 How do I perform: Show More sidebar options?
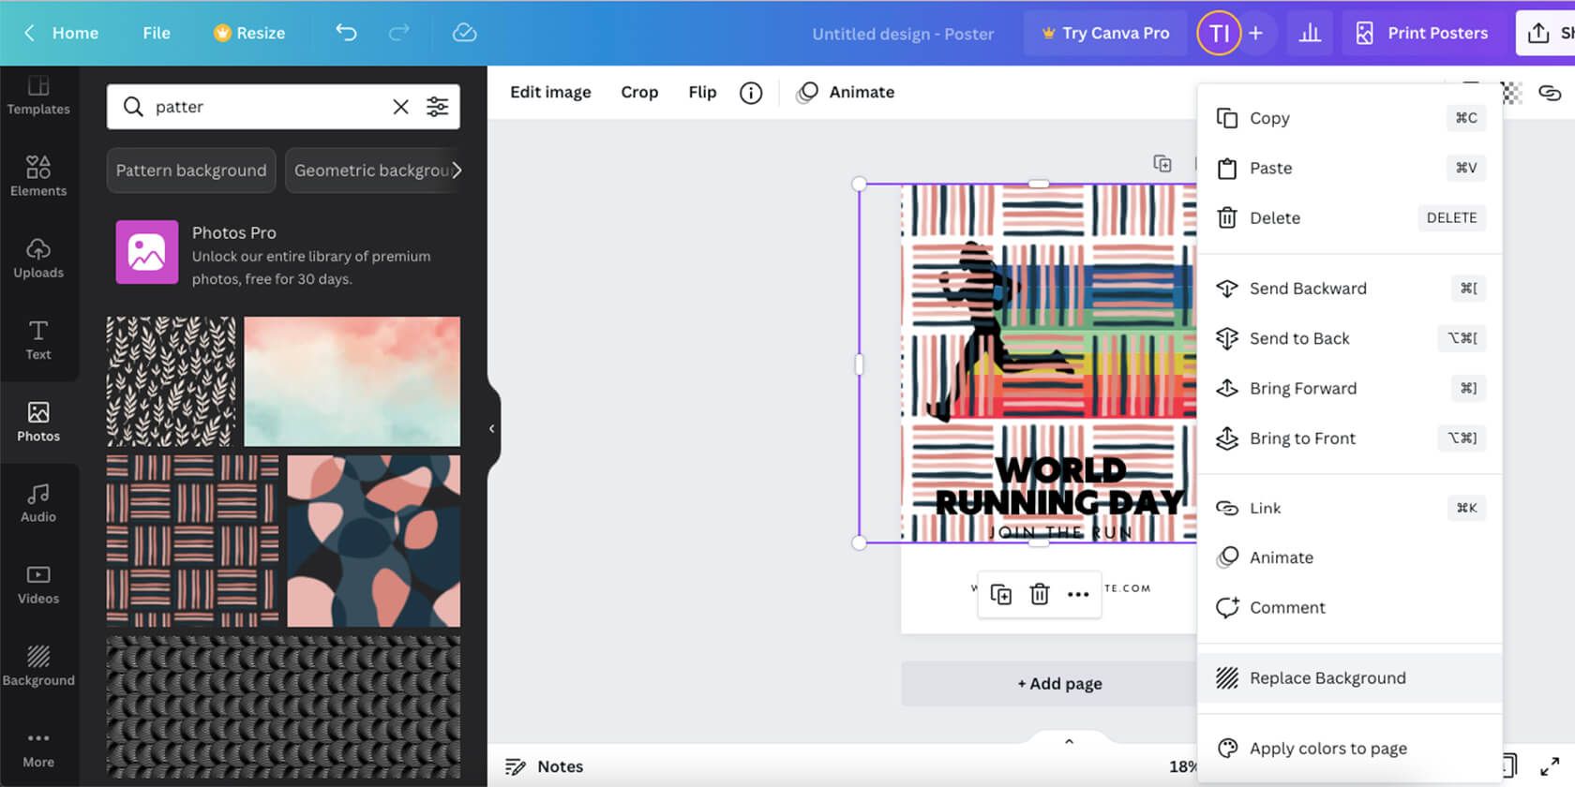click(38, 749)
